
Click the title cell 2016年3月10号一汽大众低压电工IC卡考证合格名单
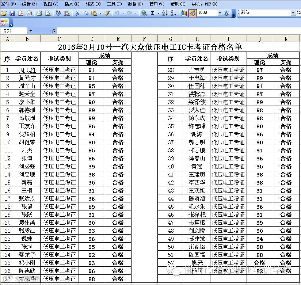(x=150, y=47)
